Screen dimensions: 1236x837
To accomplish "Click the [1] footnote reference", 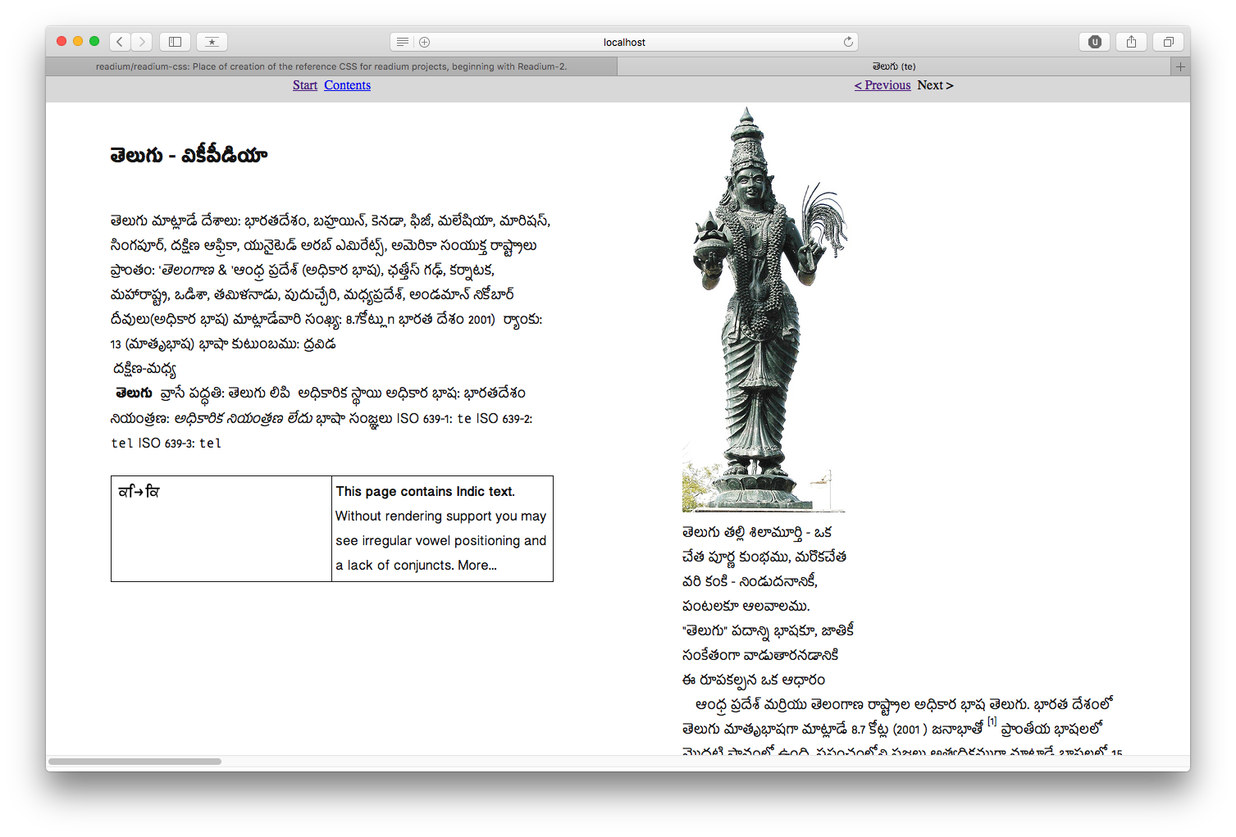I will (x=992, y=721).
